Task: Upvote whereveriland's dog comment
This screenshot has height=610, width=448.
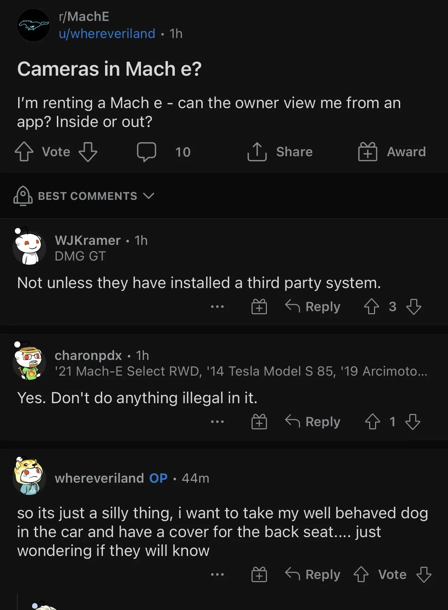Action: [x=361, y=574]
